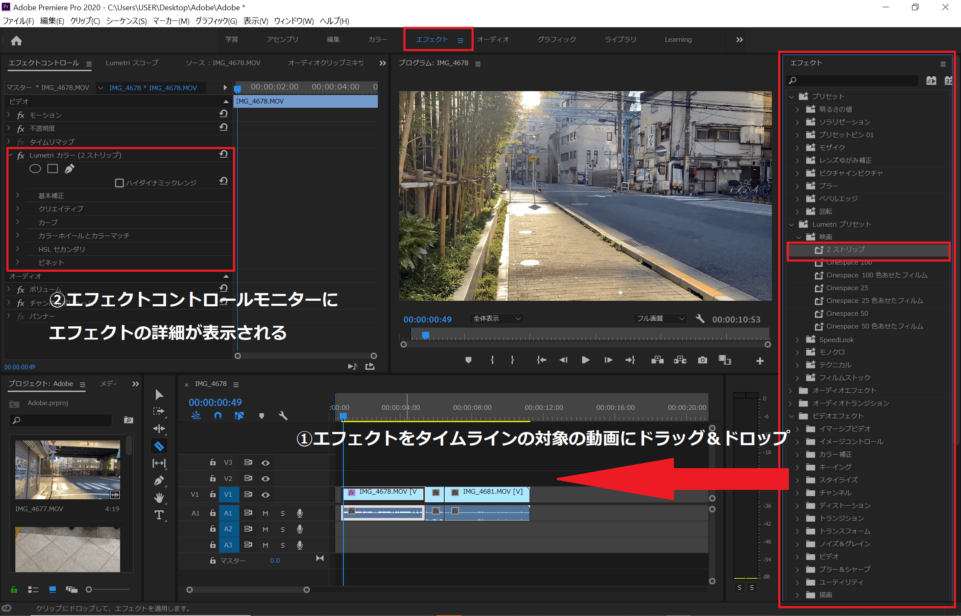
Task: Select Cinespace 25 preset
Action: [847, 288]
